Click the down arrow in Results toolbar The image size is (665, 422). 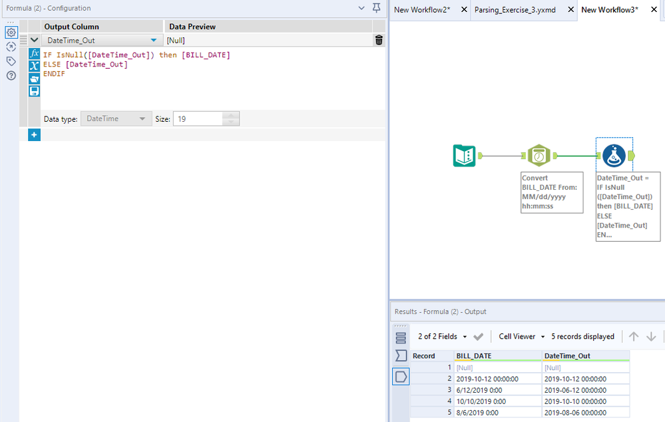coord(651,336)
